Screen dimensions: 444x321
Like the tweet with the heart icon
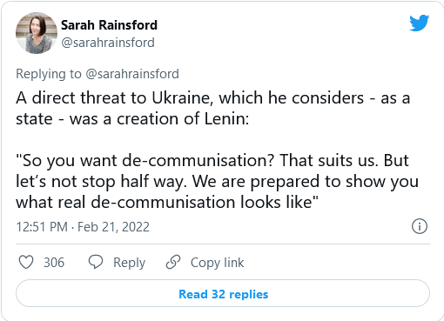[26, 262]
